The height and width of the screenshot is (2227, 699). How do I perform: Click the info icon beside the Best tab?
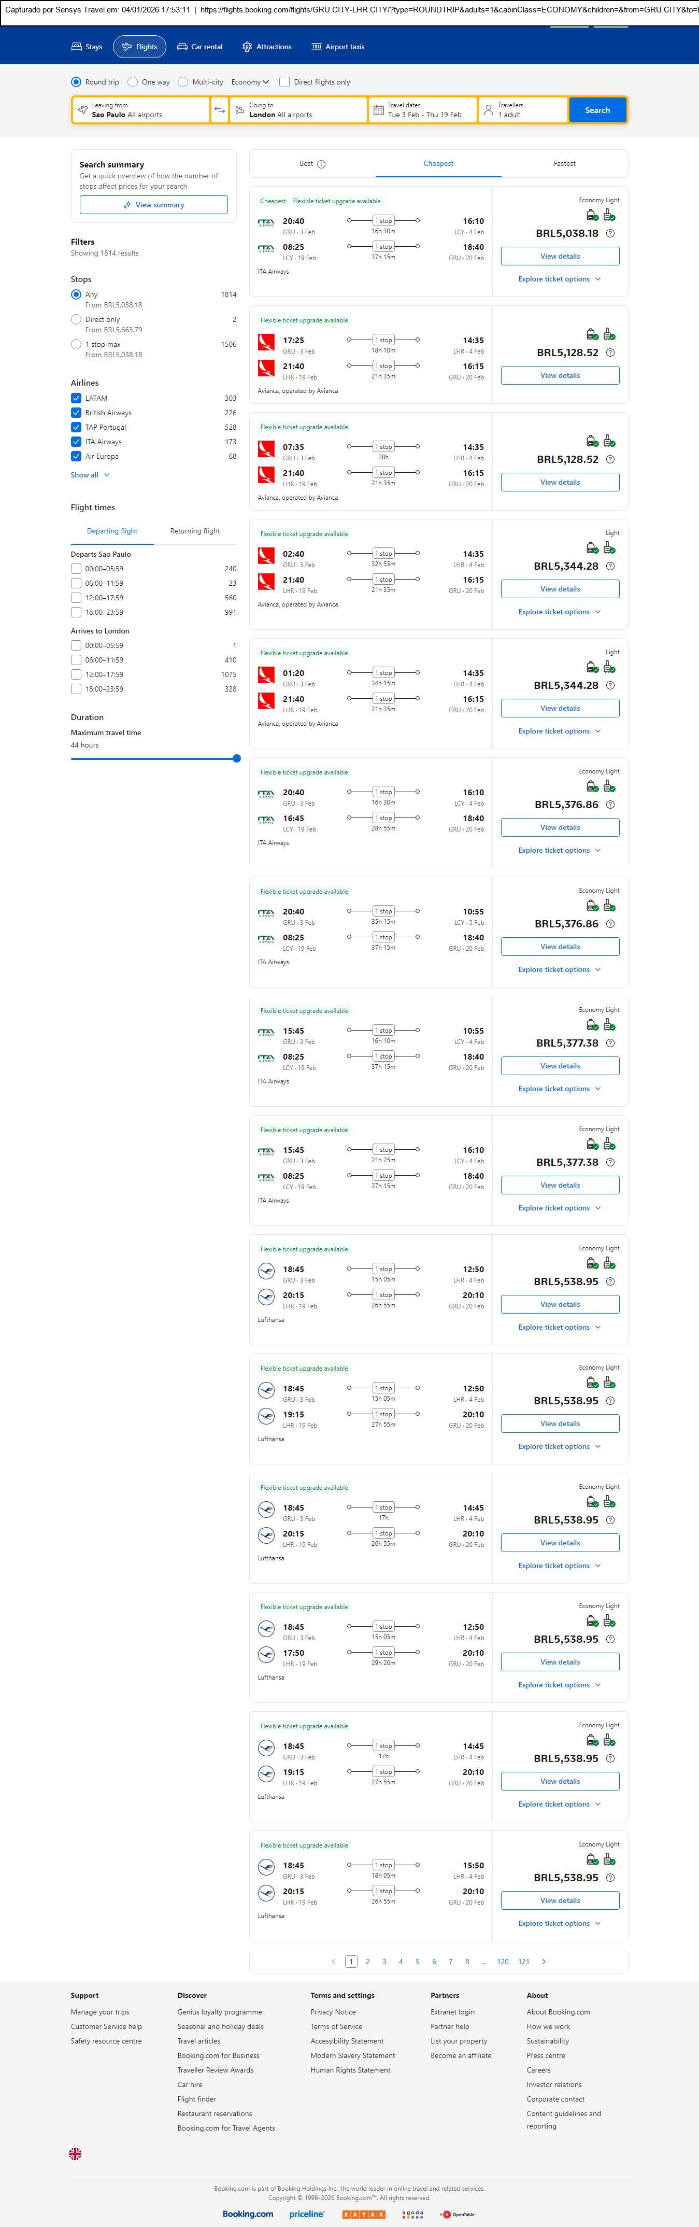[321, 164]
